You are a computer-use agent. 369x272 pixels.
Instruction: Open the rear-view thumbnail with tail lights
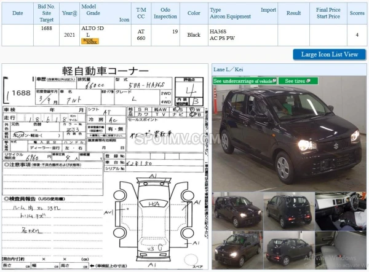pyautogui.click(x=289, y=211)
